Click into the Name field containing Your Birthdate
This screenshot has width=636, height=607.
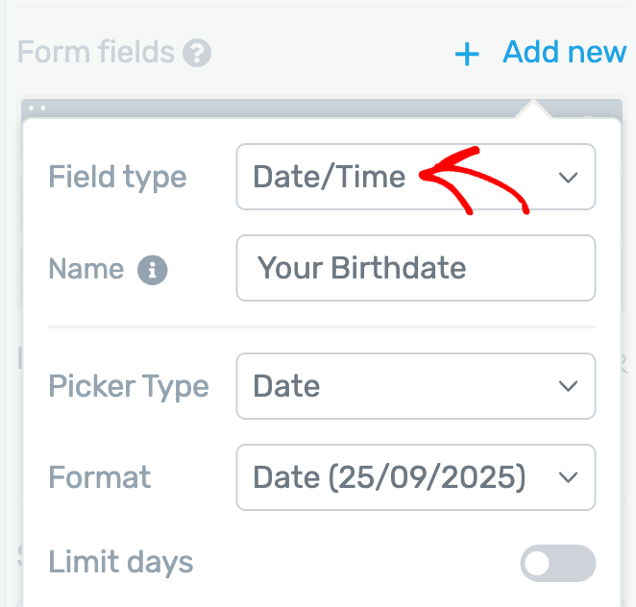point(415,268)
